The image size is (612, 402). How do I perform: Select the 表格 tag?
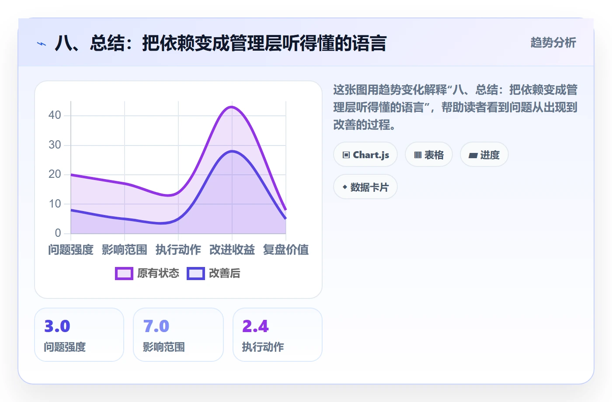(429, 155)
